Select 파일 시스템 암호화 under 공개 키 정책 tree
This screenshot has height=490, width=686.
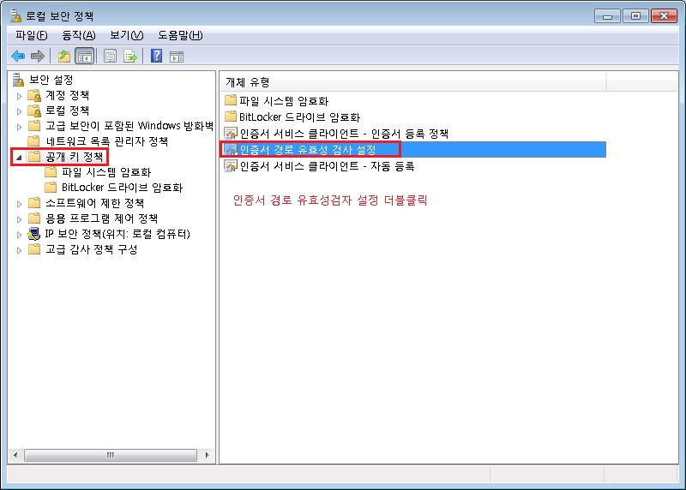tap(106, 172)
